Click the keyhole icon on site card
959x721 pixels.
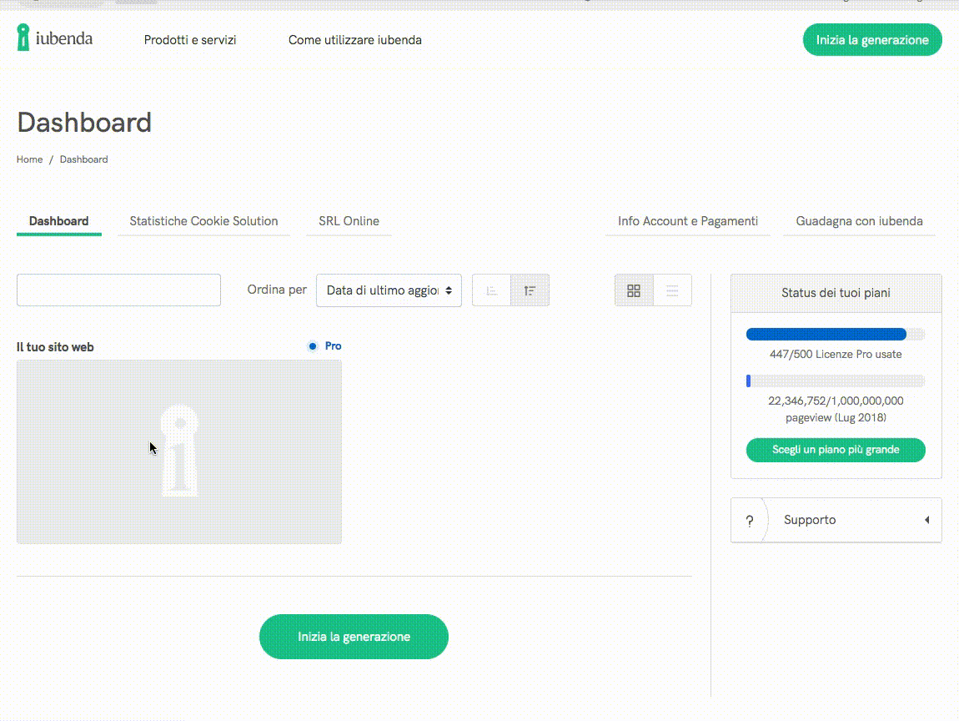pos(178,451)
